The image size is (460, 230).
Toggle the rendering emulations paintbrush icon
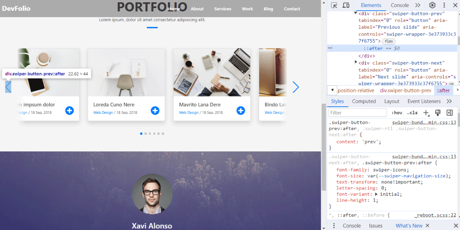click(438, 113)
